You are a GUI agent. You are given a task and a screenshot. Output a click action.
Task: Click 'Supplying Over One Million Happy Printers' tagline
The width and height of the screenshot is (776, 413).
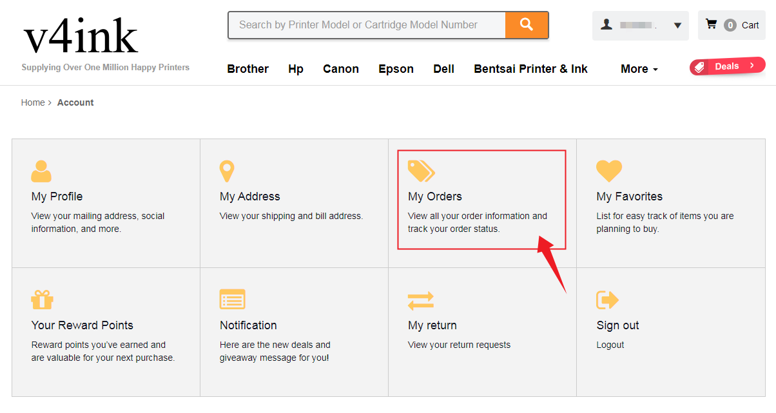click(x=106, y=67)
